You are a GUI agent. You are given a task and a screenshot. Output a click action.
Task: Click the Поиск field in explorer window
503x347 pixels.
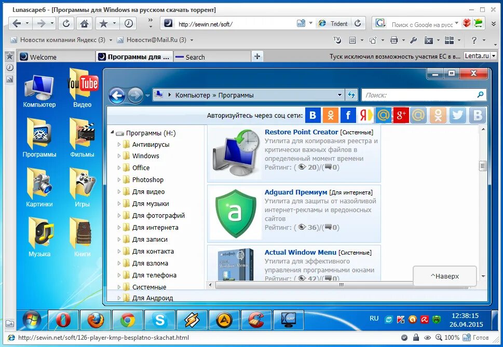(x=424, y=95)
